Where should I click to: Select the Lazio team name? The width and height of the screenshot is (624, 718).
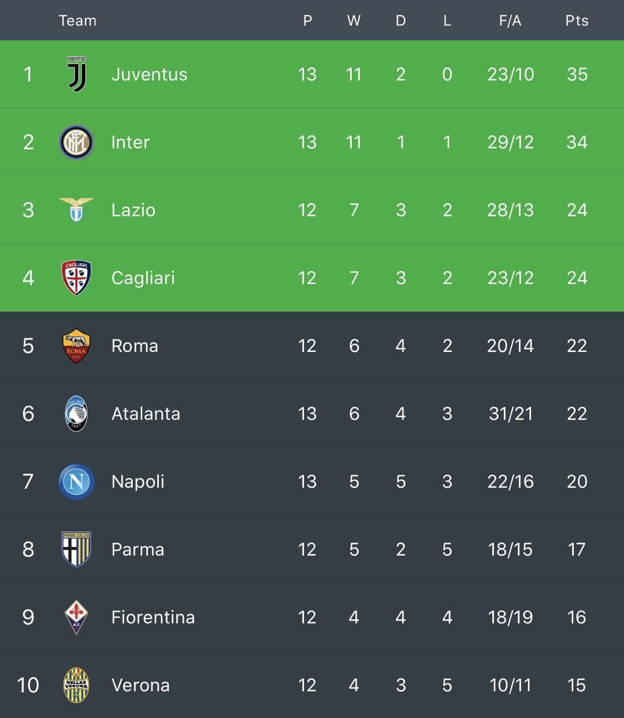[x=133, y=210]
